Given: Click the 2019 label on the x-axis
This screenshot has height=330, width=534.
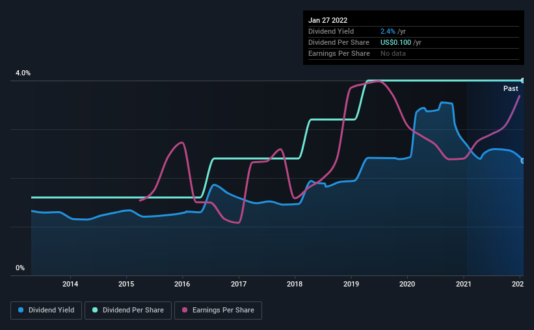Looking at the screenshot, I should click(x=351, y=284).
